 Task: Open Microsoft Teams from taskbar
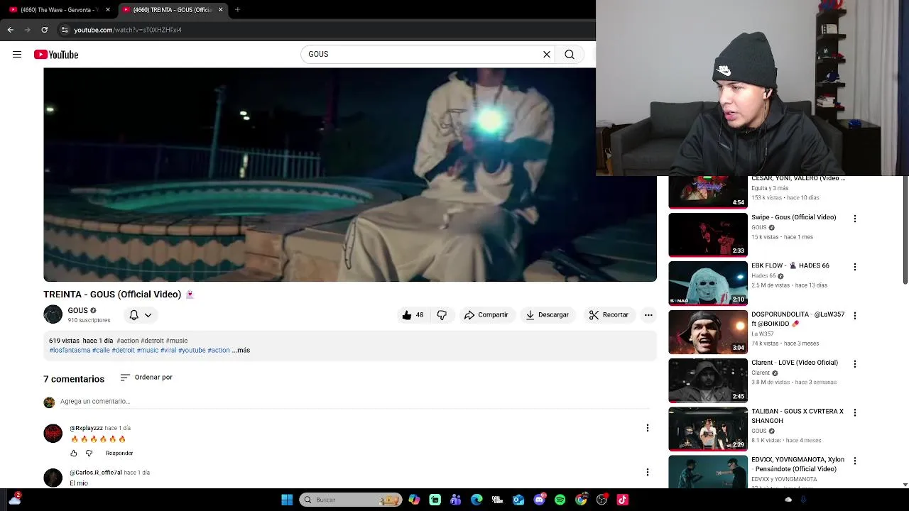tap(456, 500)
